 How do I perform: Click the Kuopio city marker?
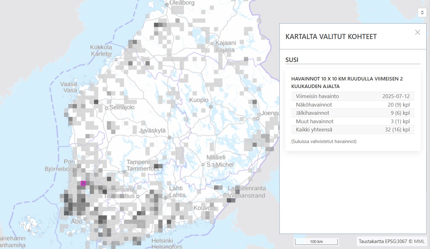click(211, 107)
